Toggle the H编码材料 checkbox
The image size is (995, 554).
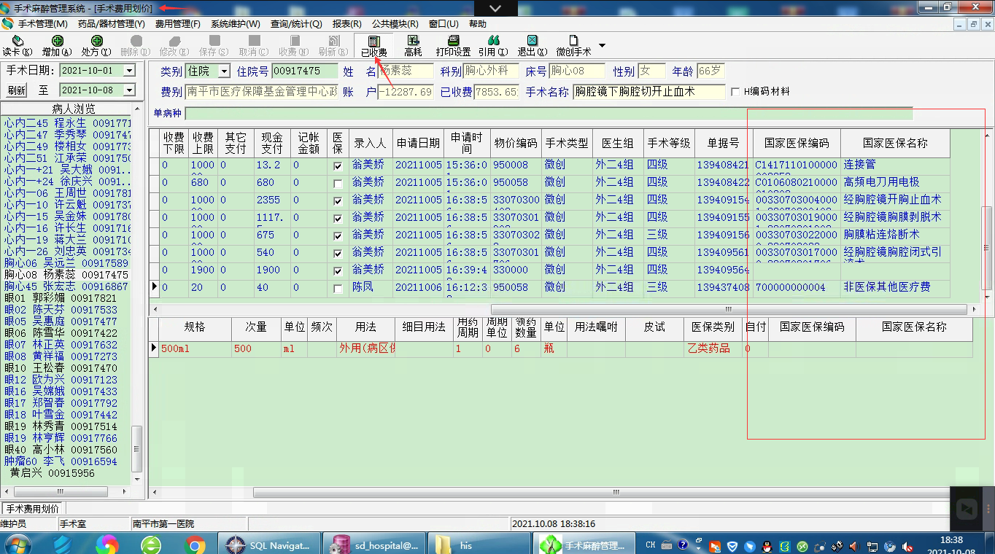(735, 92)
